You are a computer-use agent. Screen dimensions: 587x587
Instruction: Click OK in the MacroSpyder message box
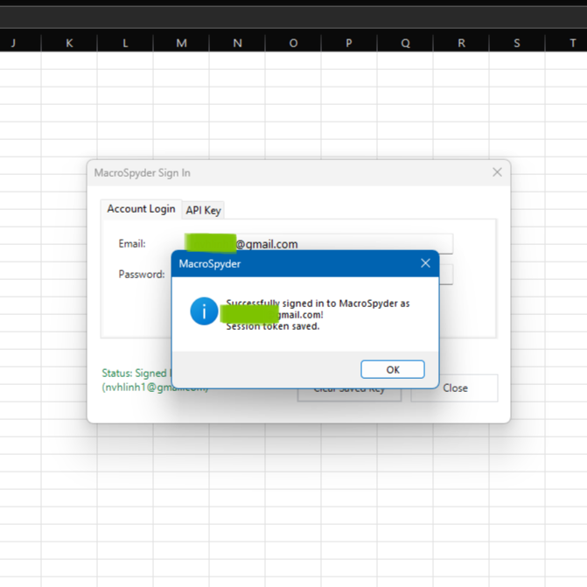[392, 369]
